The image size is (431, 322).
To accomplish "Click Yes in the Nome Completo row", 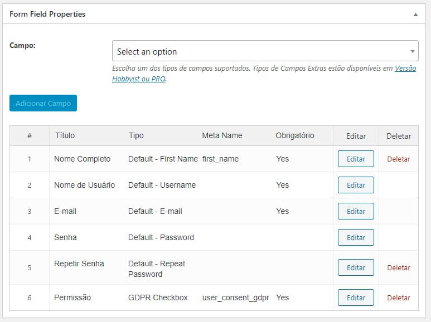I will coord(282,159).
